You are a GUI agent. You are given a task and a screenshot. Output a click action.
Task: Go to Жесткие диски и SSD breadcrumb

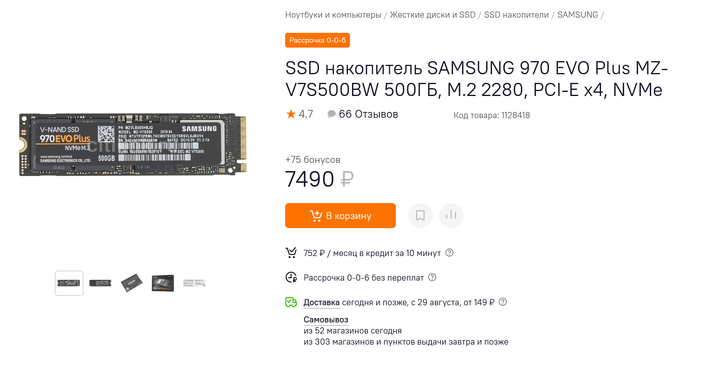432,15
